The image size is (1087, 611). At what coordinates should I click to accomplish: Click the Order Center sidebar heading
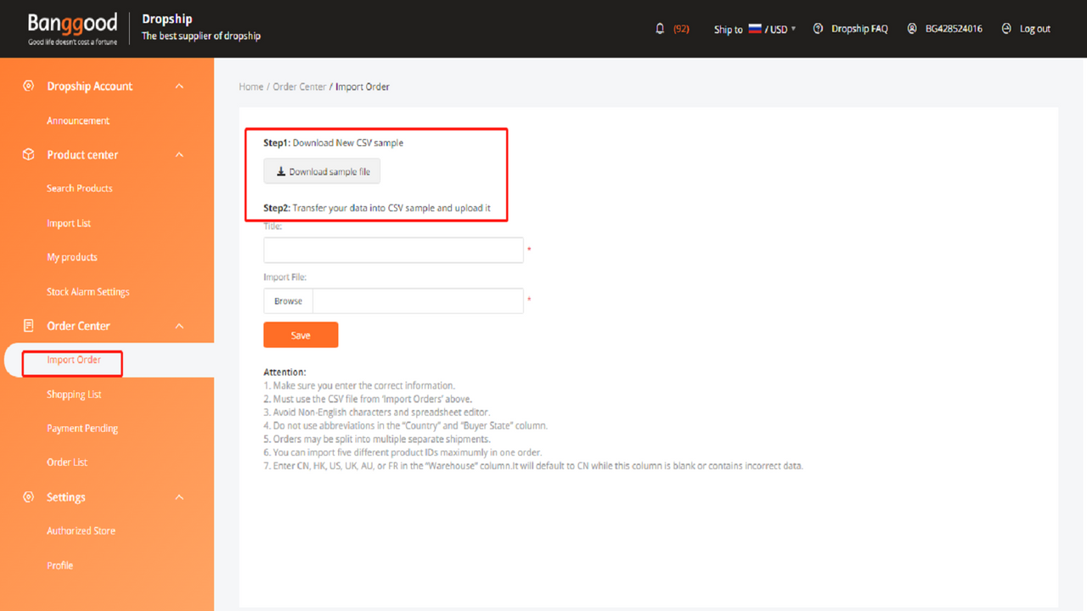click(x=78, y=326)
